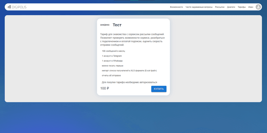Navigate to Диалоги

tap(231, 7)
